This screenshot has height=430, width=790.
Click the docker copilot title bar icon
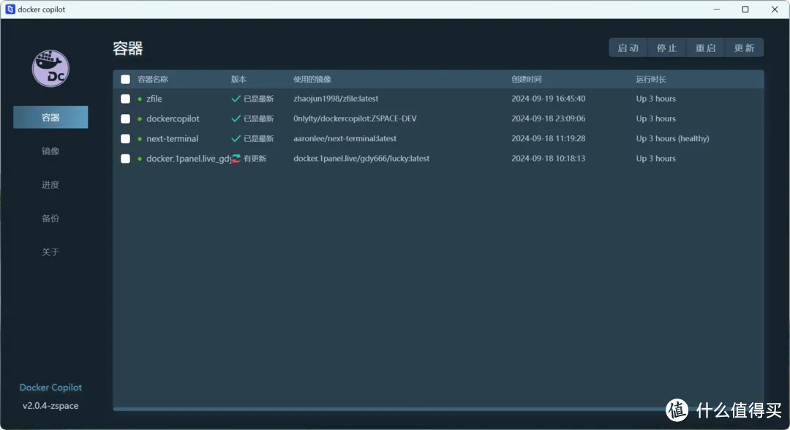coord(10,9)
